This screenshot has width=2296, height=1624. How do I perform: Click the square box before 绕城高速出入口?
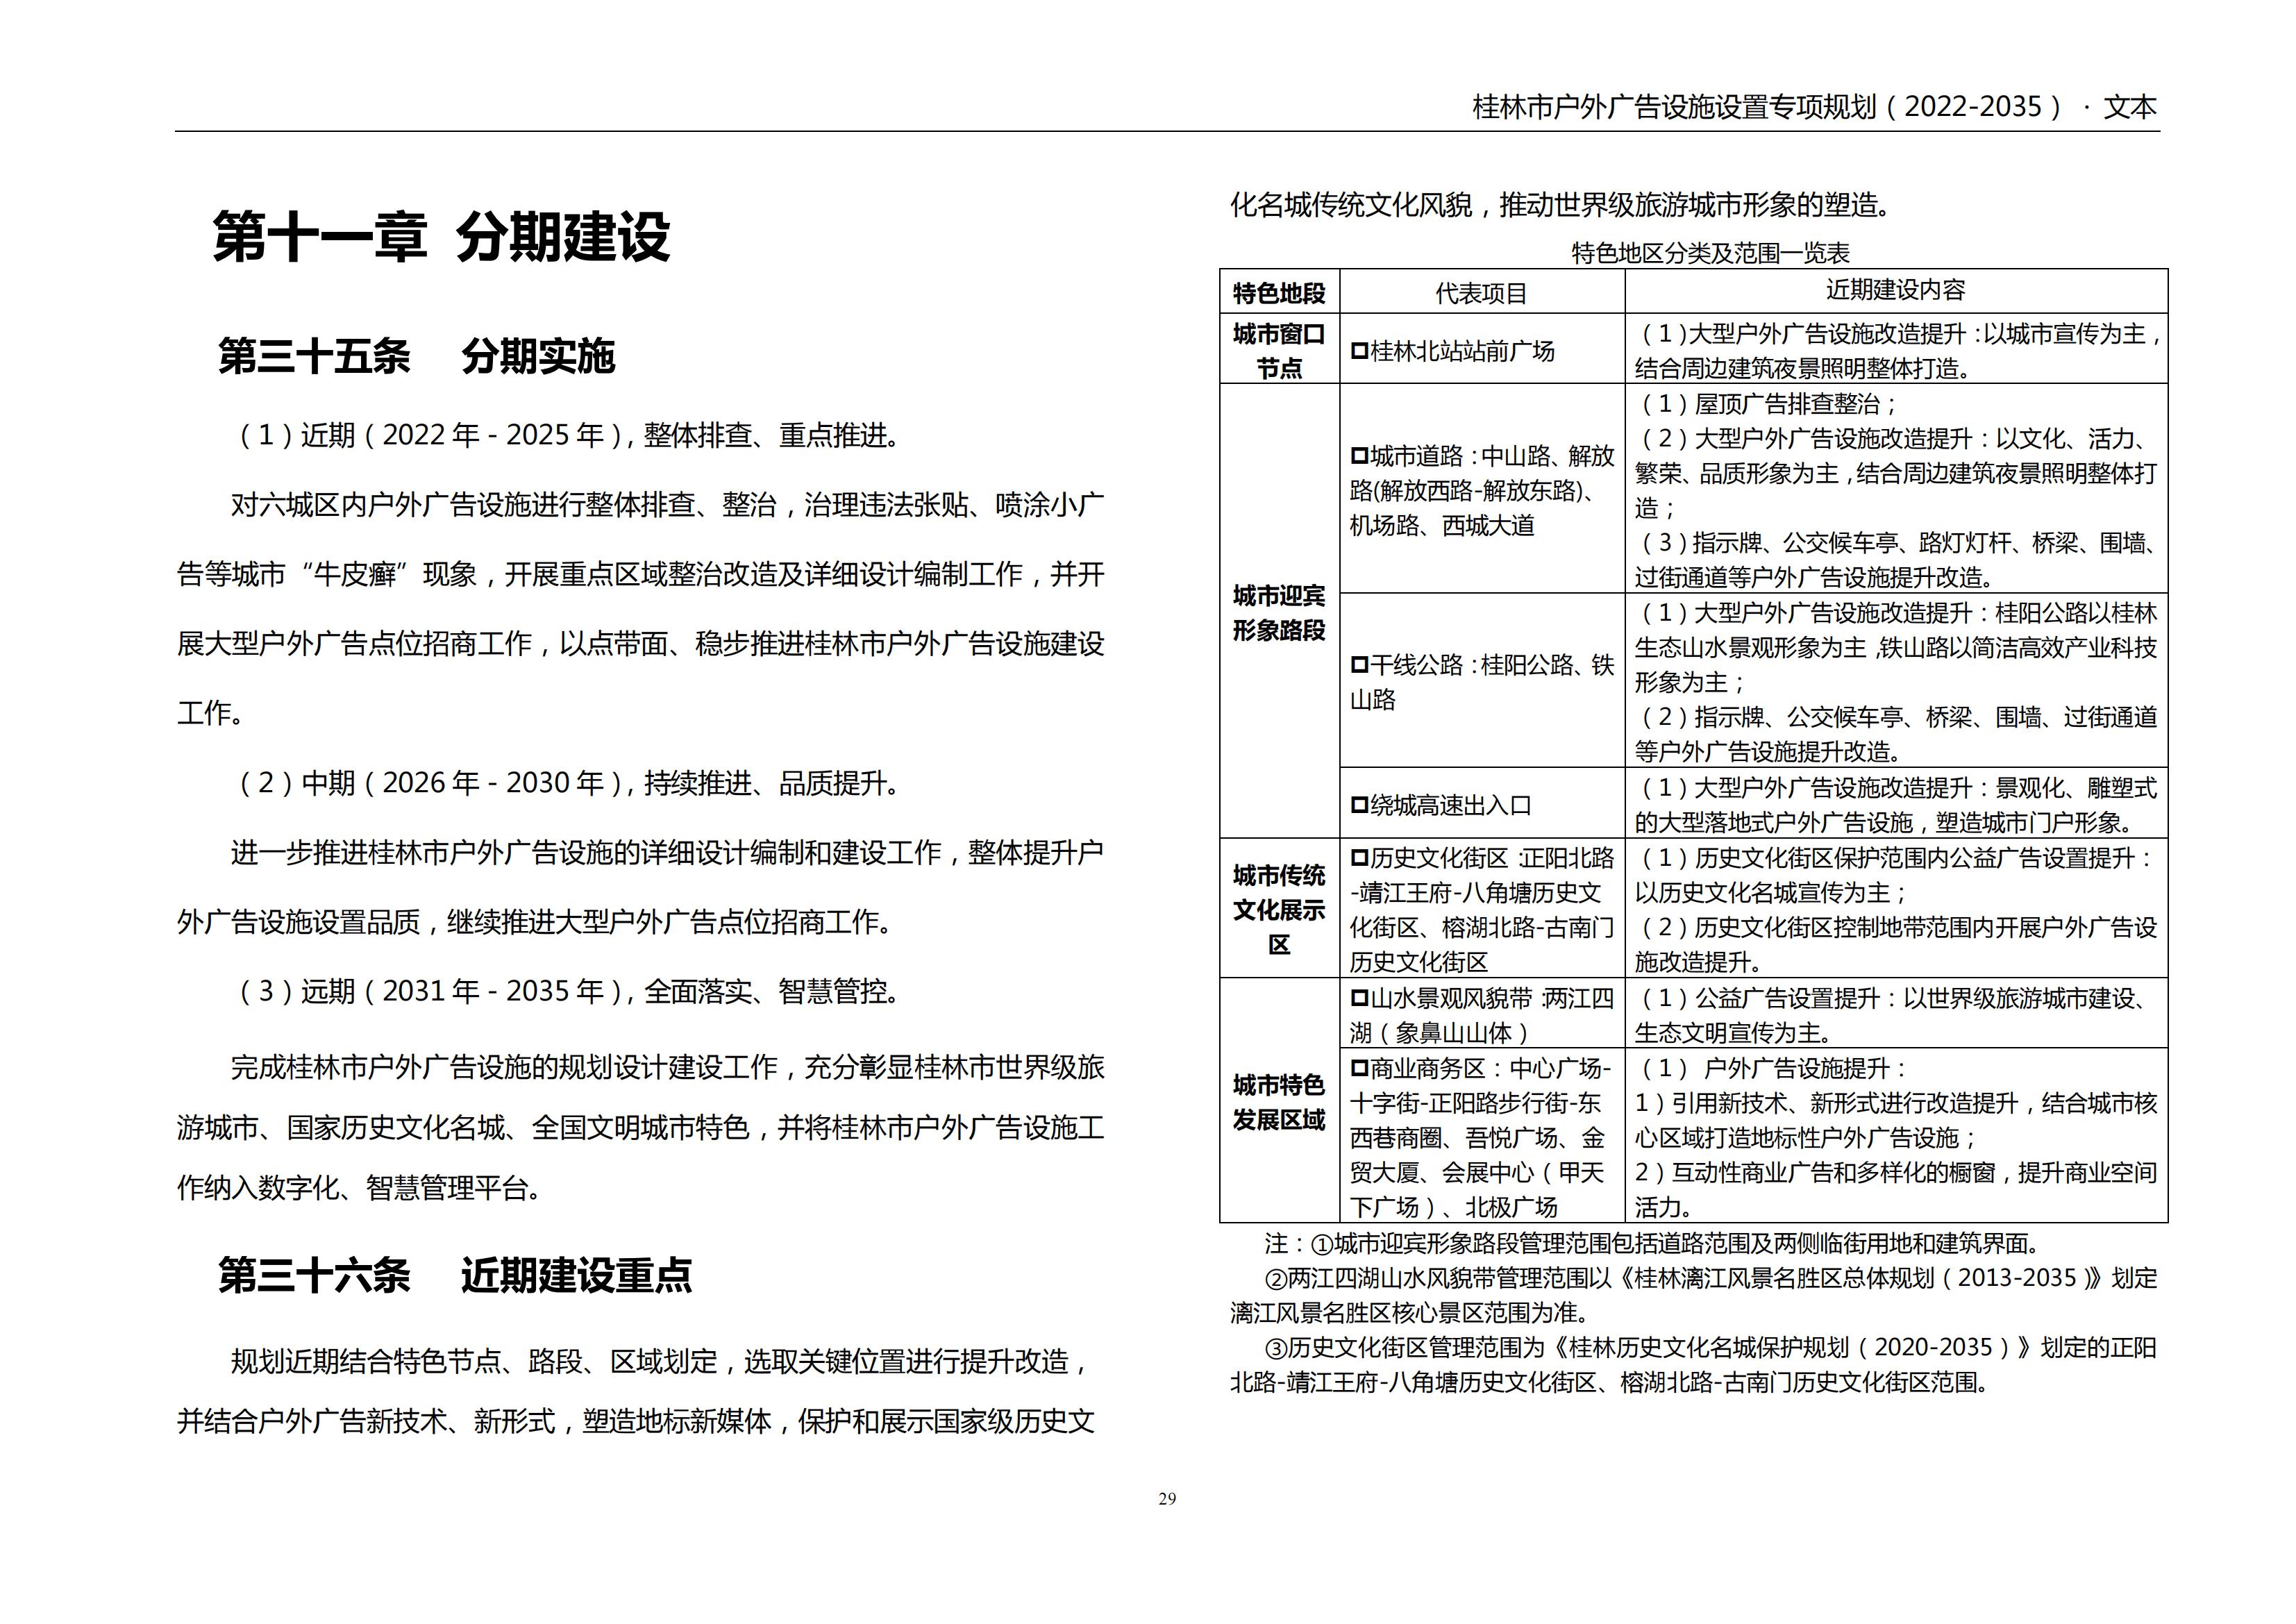[x=1359, y=805]
